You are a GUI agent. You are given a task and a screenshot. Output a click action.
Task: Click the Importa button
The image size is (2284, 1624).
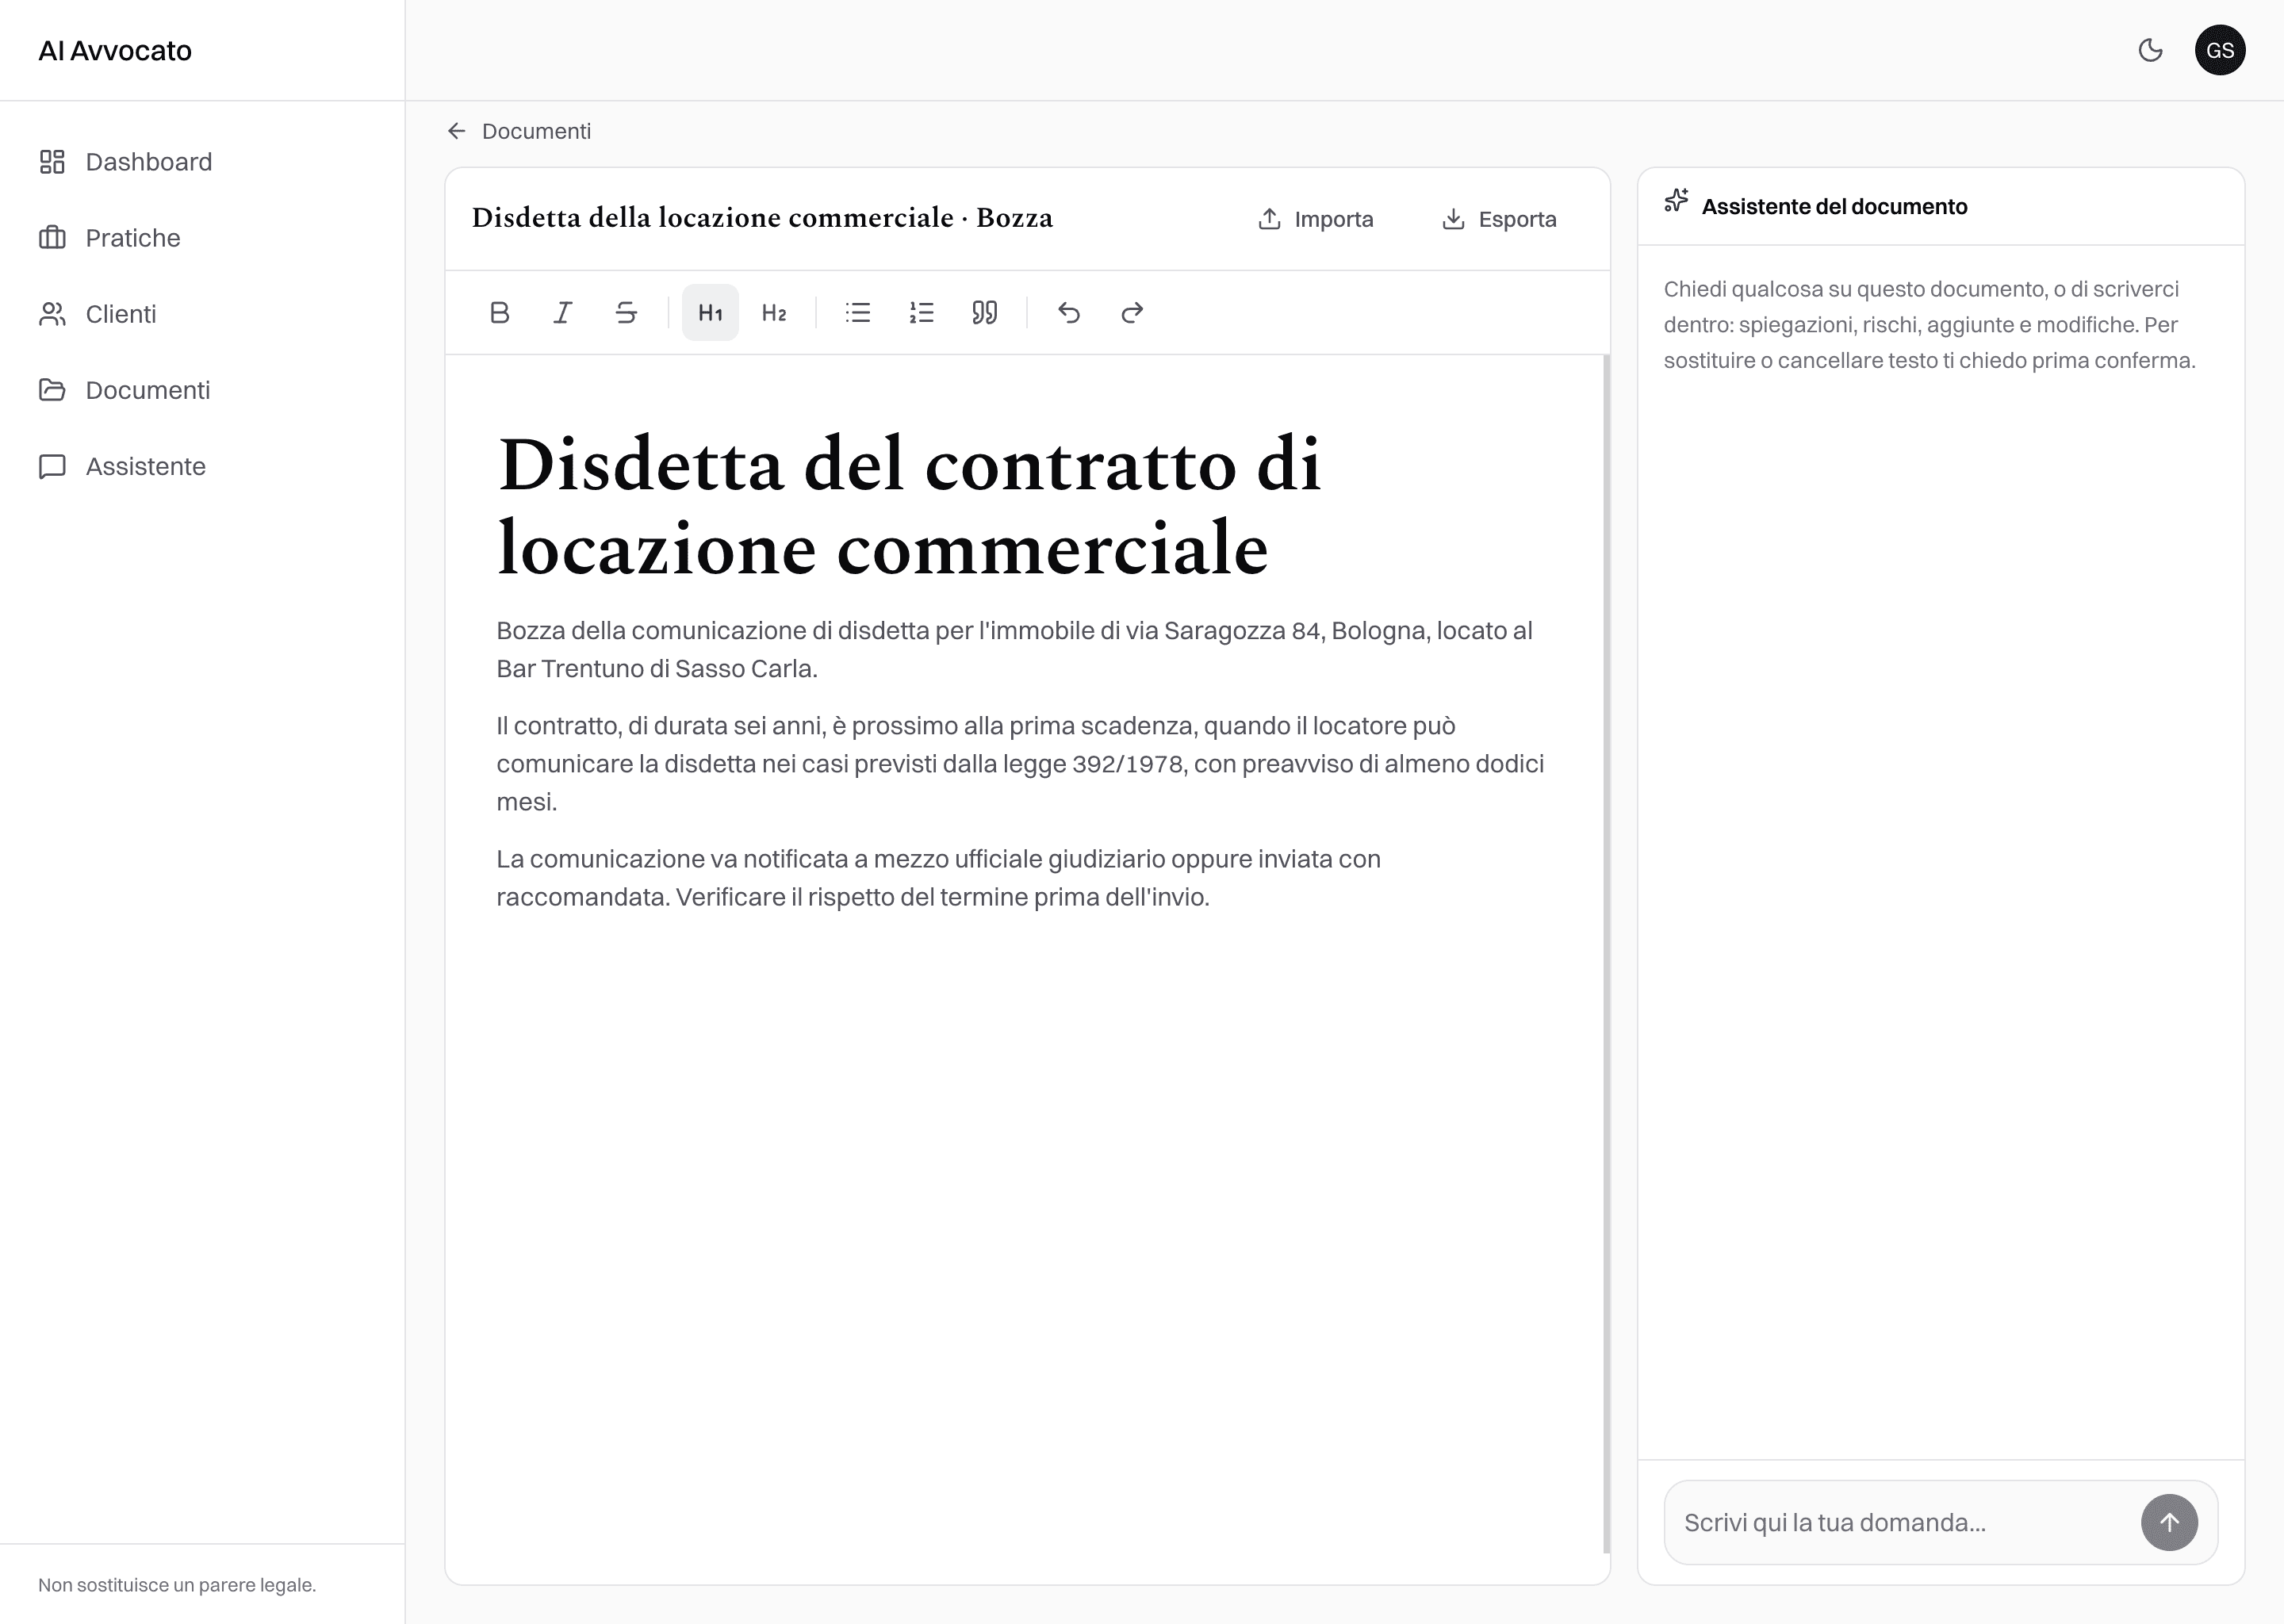click(1315, 219)
